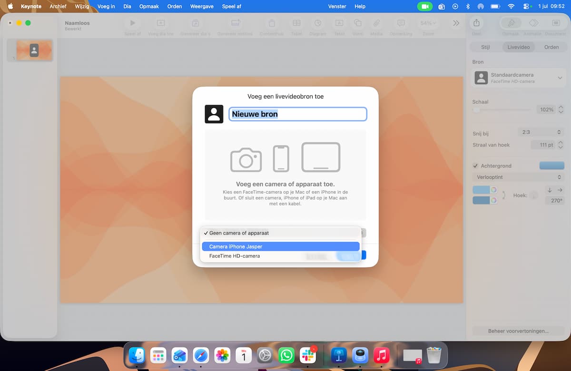Switch to the Orden tab
Viewport: 571px width, 371px height.
pos(551,47)
